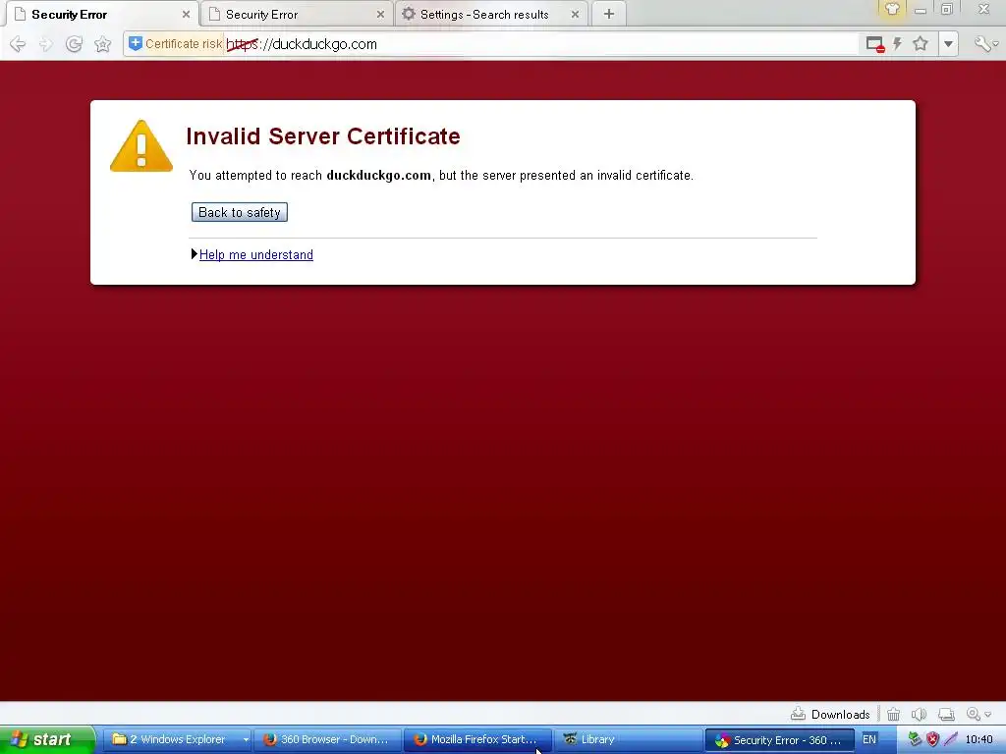The width and height of the screenshot is (1006, 754).
Task: Switch to the second Security Error tab
Action: click(295, 14)
